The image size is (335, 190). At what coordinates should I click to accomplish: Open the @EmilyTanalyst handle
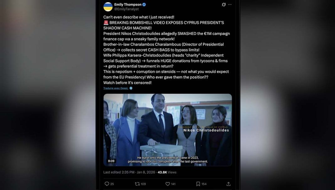tap(126, 9)
